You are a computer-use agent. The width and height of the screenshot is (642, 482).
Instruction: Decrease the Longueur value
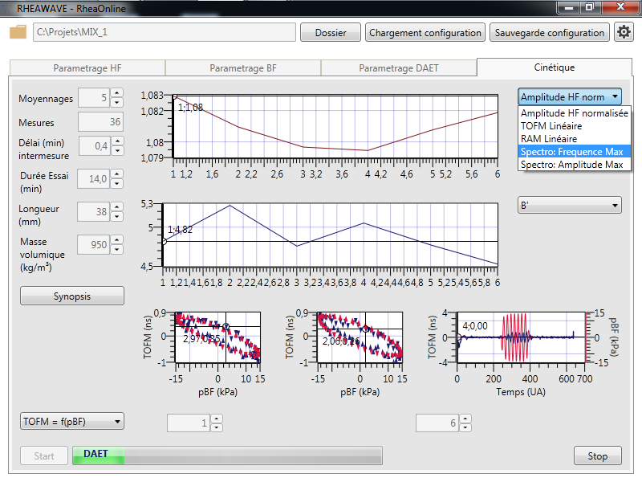click(117, 216)
